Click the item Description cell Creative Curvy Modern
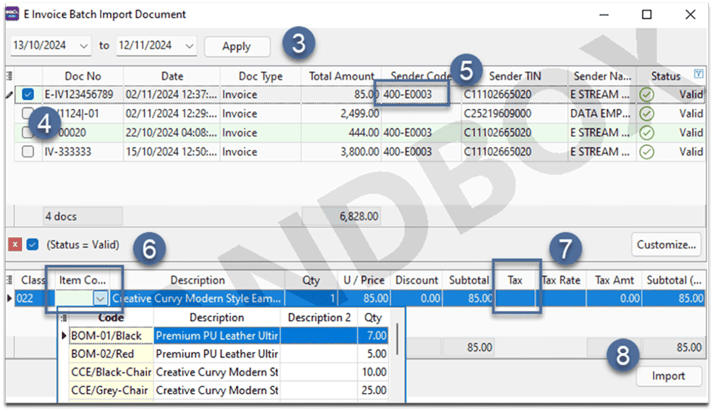Viewport: 712px width, 411px height. click(x=197, y=299)
